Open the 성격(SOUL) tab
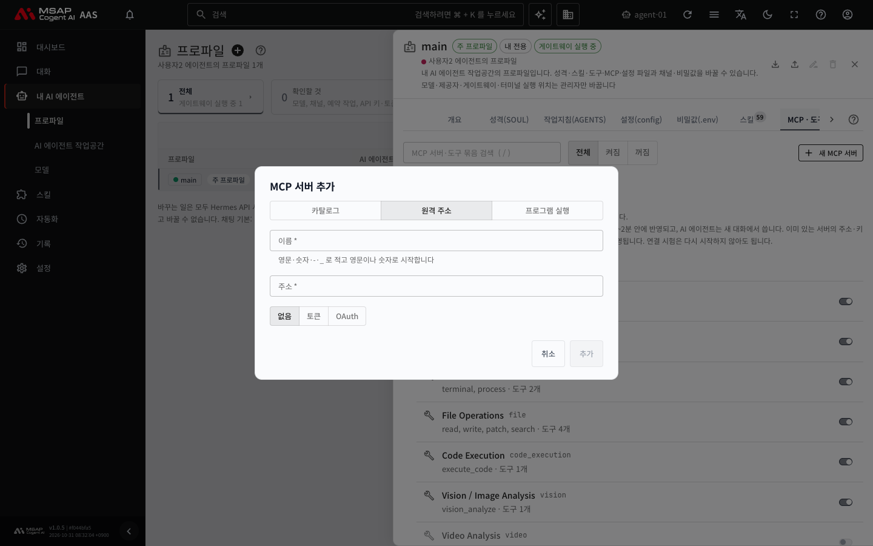This screenshot has height=546, width=873. (509, 120)
